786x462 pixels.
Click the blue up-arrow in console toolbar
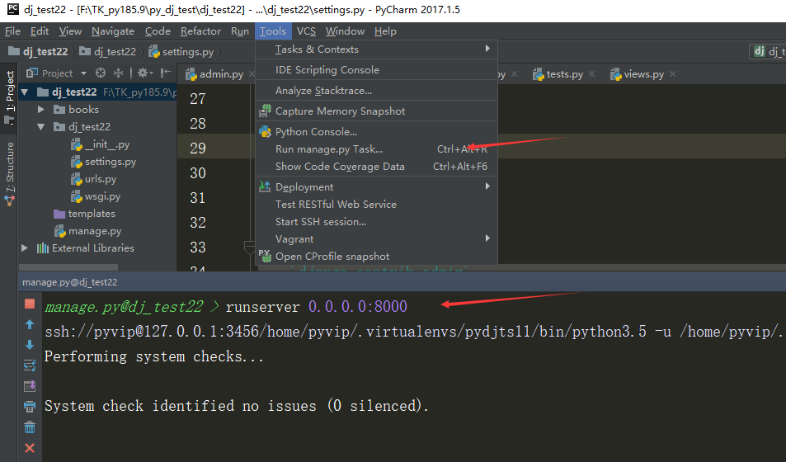(x=30, y=324)
